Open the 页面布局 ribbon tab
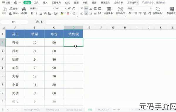This screenshot has width=176, height=112. click(x=56, y=2)
